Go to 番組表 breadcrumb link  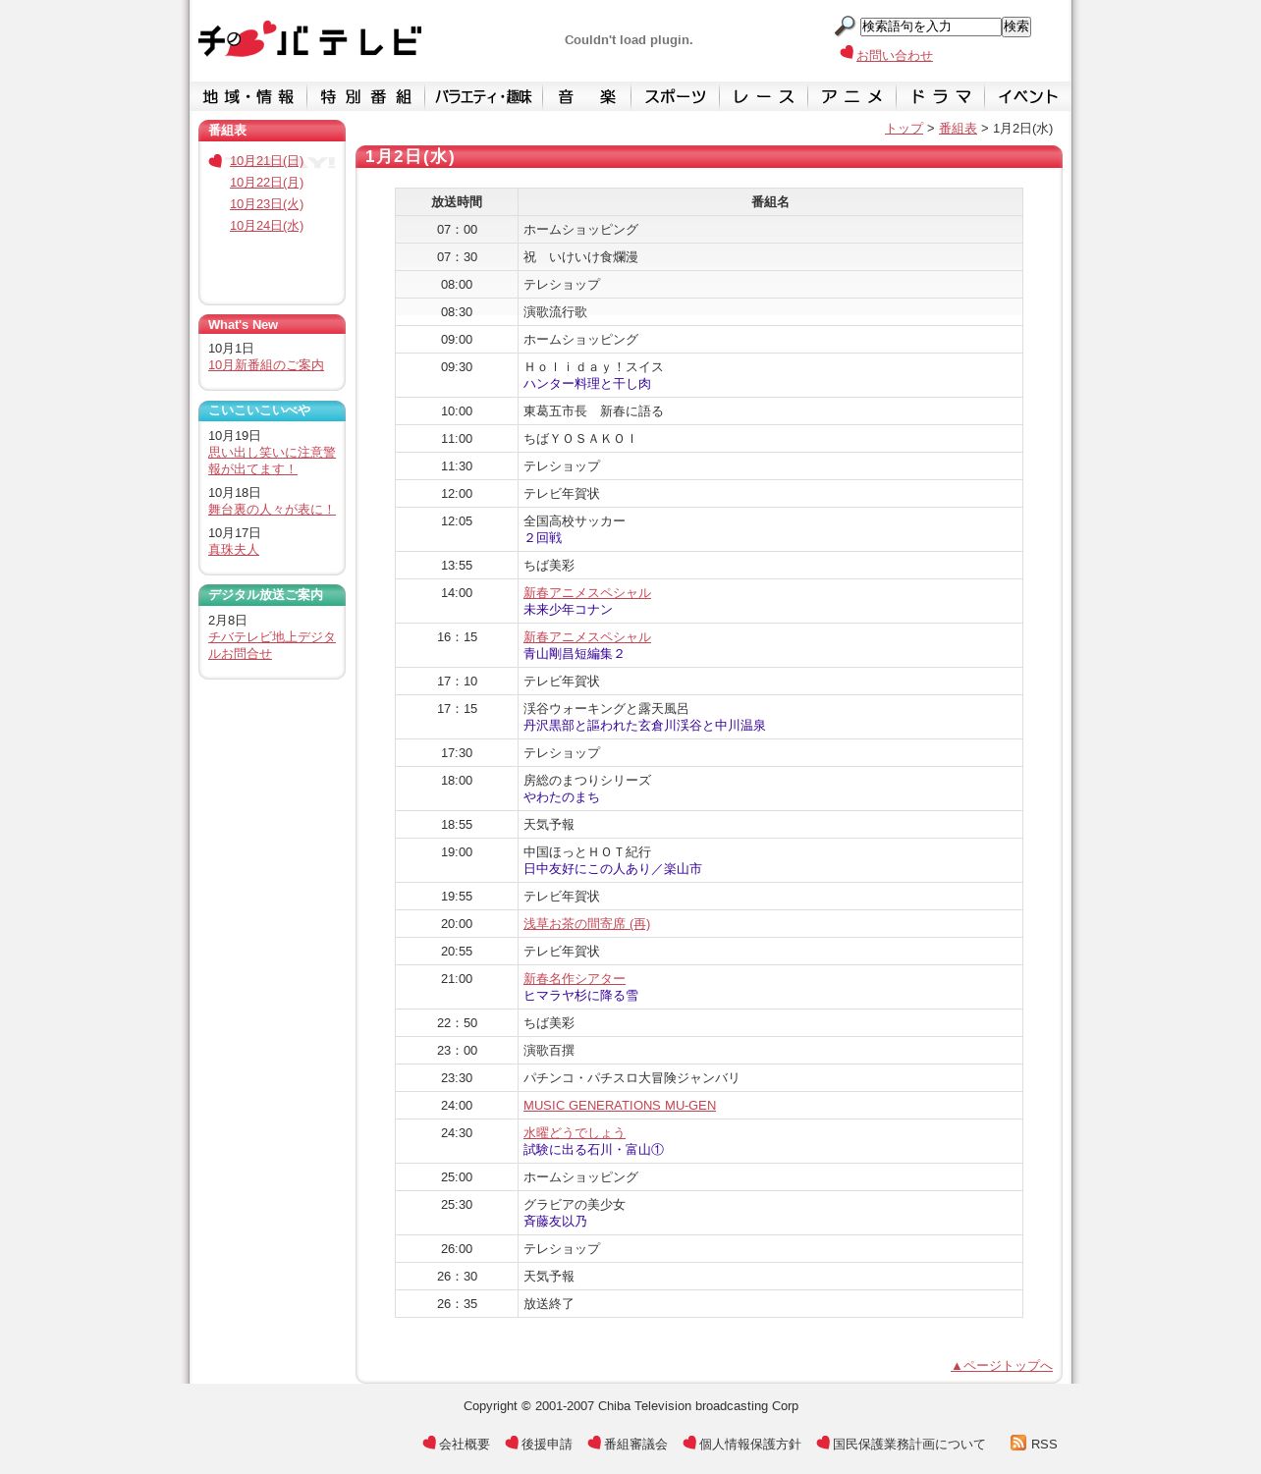click(x=958, y=129)
